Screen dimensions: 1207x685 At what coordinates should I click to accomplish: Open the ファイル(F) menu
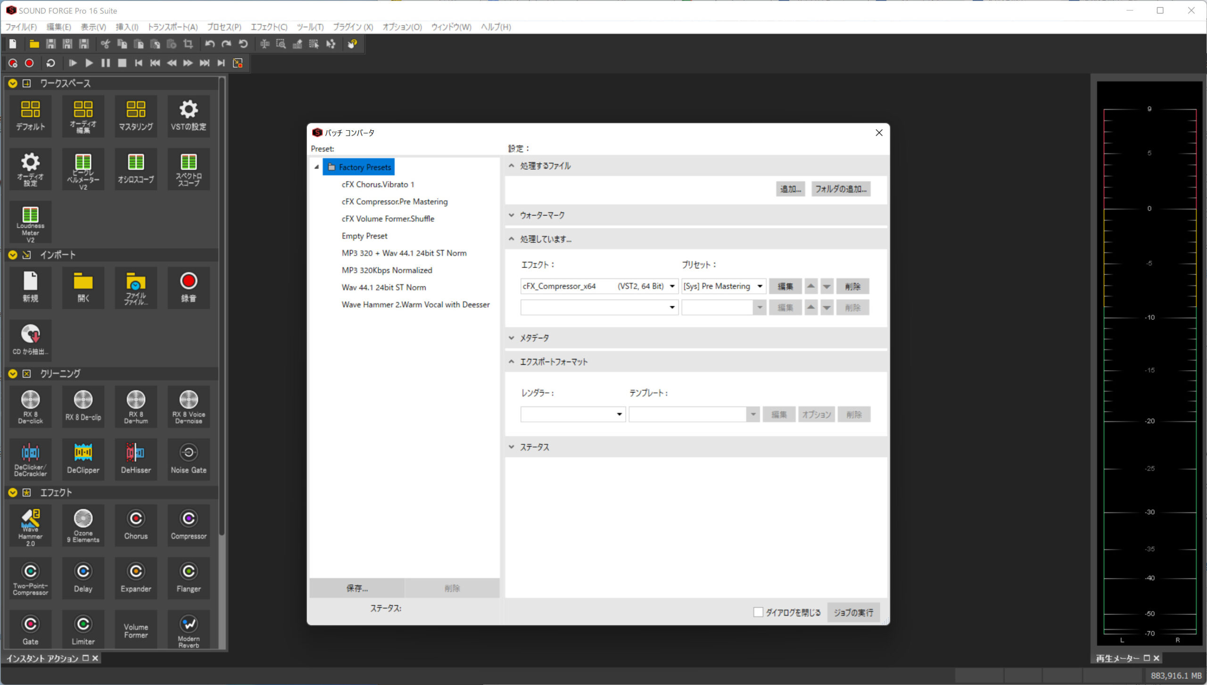[x=21, y=27]
